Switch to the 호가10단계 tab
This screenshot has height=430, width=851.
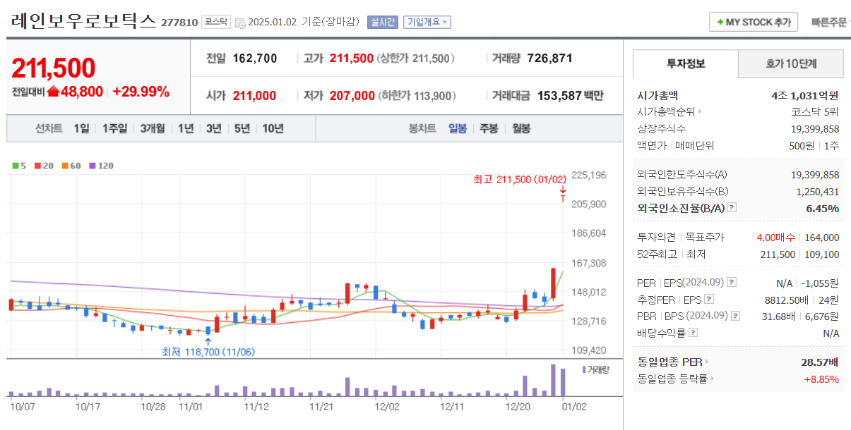point(791,63)
